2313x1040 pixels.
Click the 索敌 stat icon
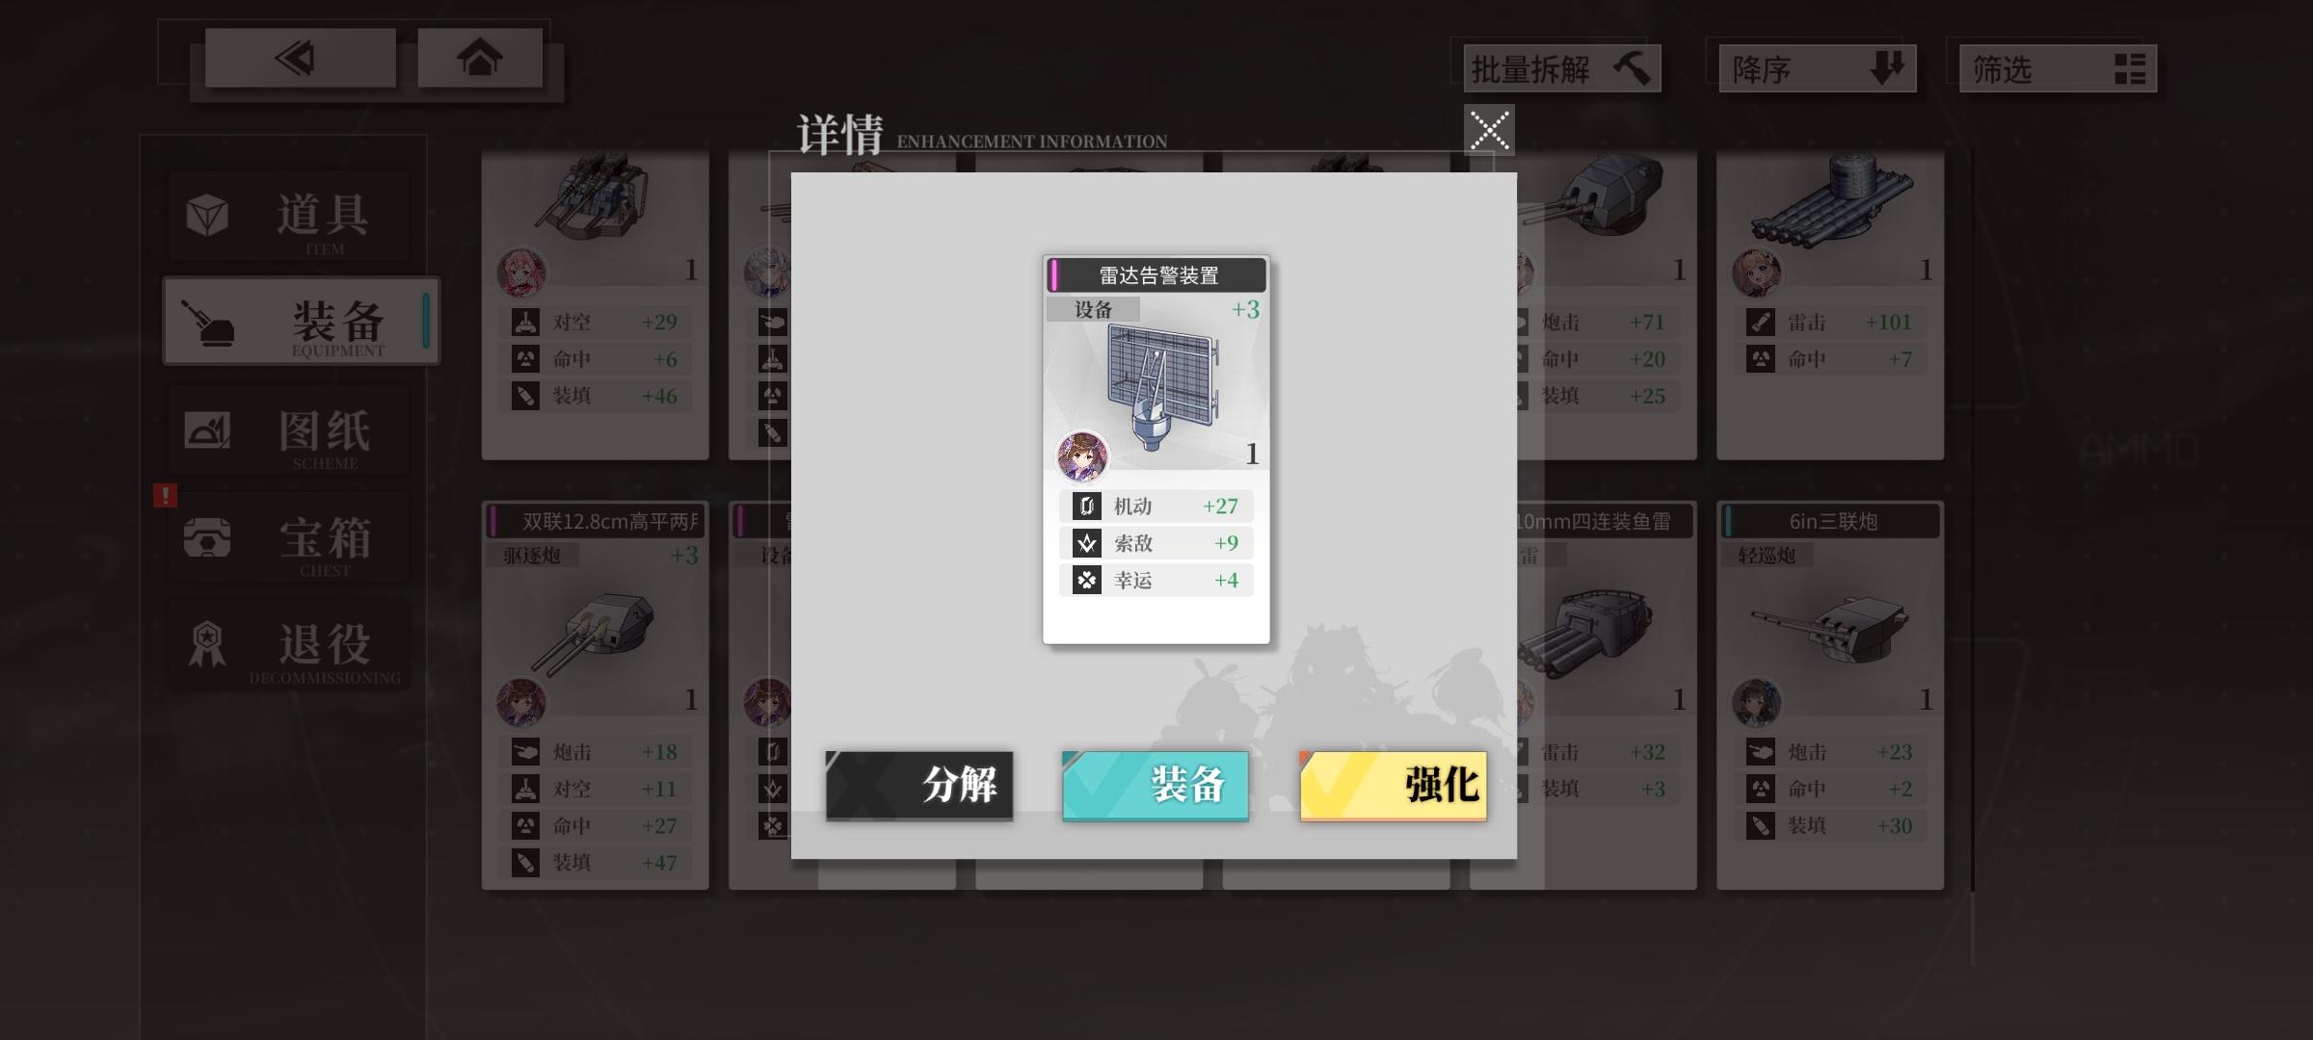(x=1086, y=543)
